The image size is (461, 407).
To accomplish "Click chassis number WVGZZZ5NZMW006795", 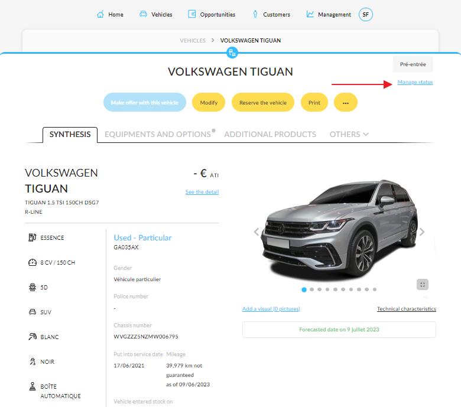I will tap(146, 337).
